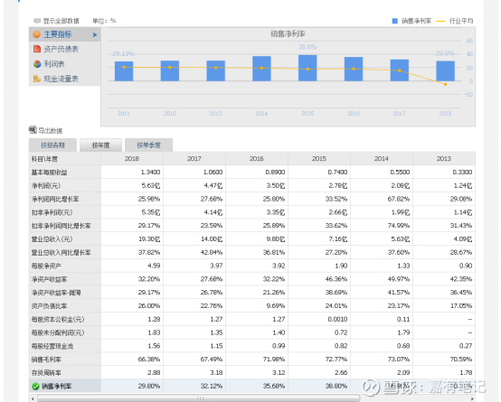
Task: Click the scrollbar right arrow
Action: 473,398
